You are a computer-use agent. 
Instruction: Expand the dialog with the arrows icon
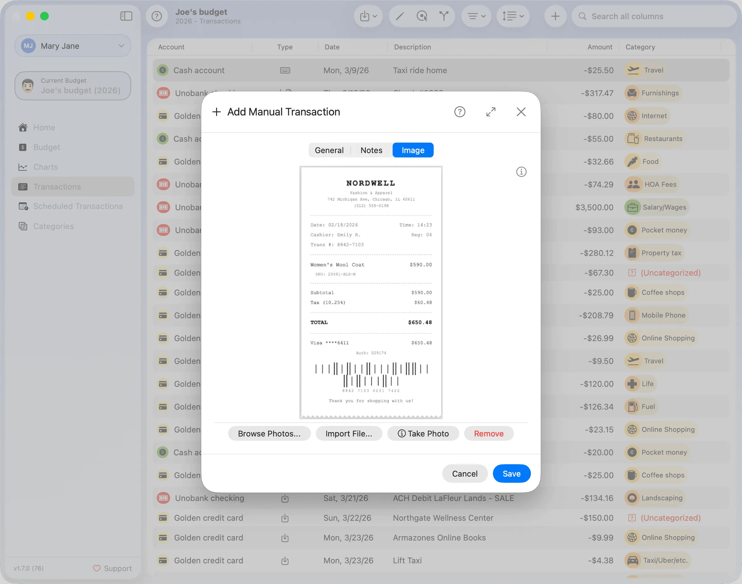pyautogui.click(x=491, y=112)
